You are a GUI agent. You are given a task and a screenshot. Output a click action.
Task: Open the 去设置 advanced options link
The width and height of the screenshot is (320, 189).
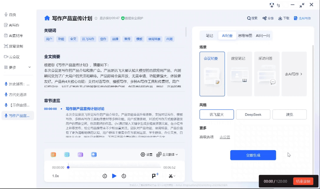pos(225,137)
